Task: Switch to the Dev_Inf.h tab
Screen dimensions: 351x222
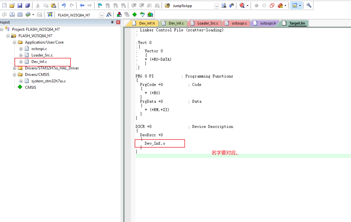Action: pos(144,23)
